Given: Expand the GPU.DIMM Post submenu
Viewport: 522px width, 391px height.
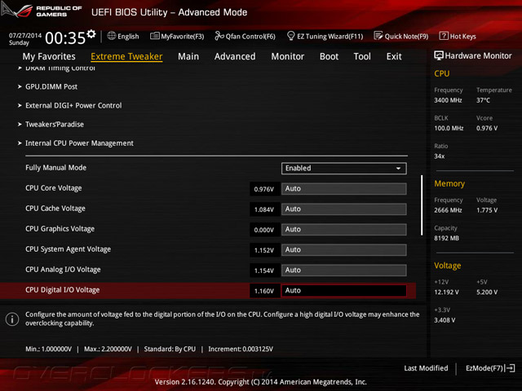Looking at the screenshot, I should pos(47,87).
